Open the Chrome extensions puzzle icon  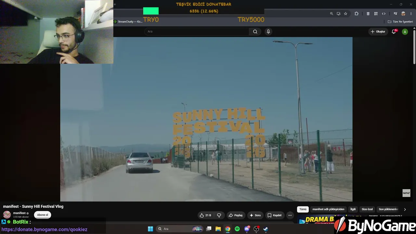[357, 14]
